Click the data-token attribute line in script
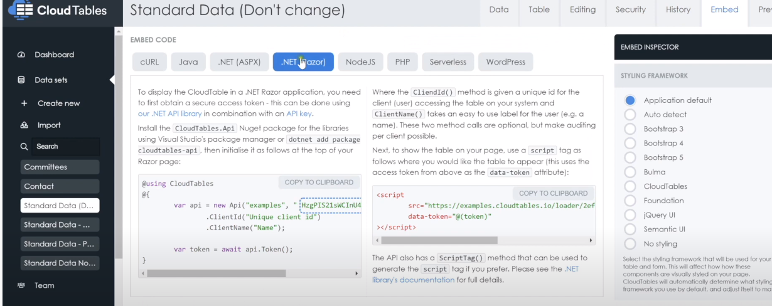 450,216
